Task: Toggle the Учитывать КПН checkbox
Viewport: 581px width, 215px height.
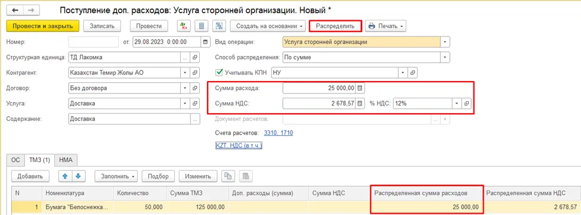Action: tap(218, 73)
